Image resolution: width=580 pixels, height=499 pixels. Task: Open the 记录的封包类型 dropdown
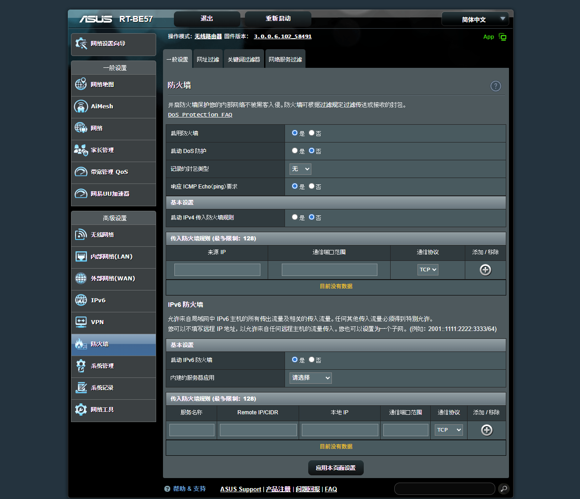pyautogui.click(x=300, y=169)
